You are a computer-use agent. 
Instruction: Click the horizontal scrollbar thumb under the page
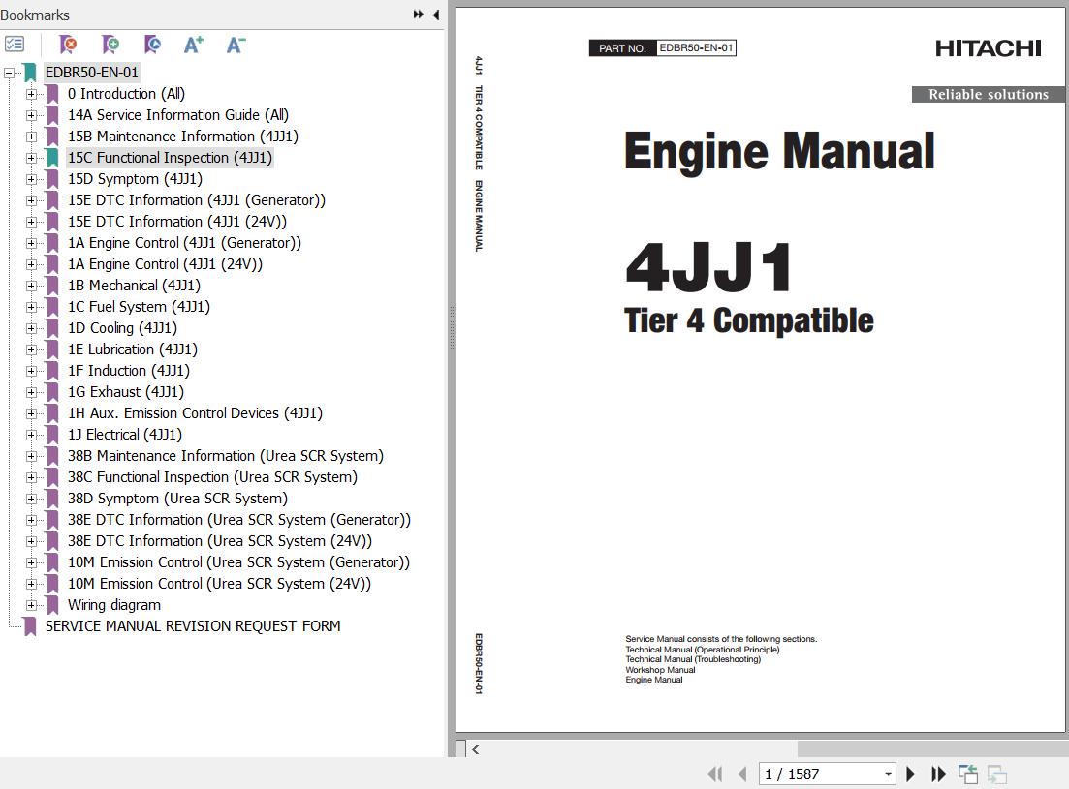point(932,749)
